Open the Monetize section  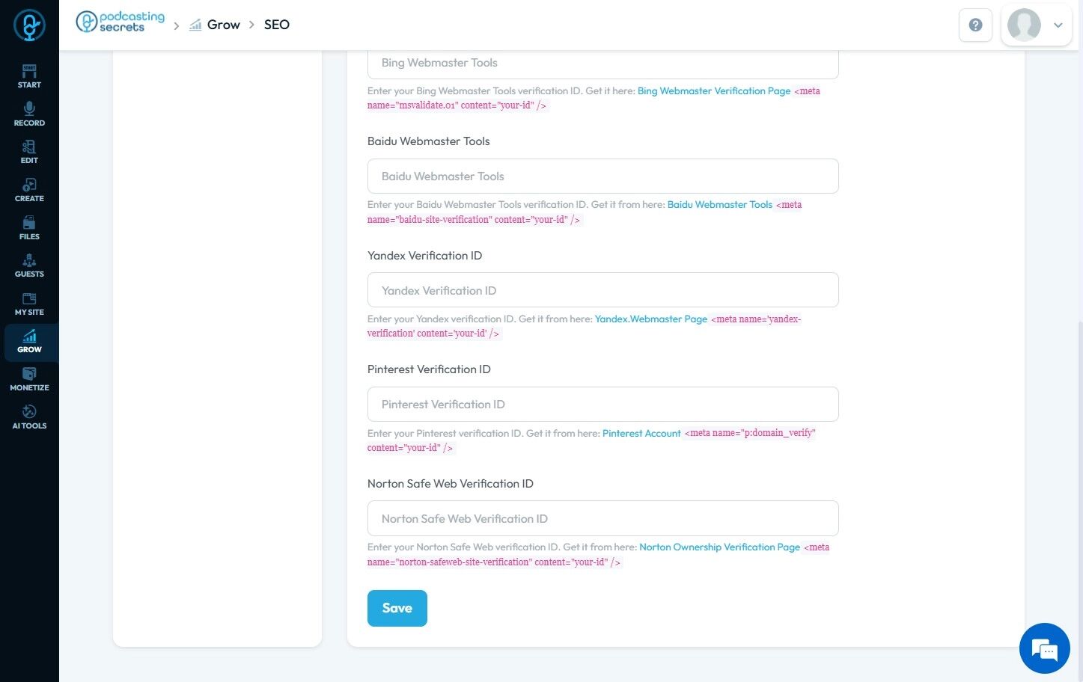29,379
